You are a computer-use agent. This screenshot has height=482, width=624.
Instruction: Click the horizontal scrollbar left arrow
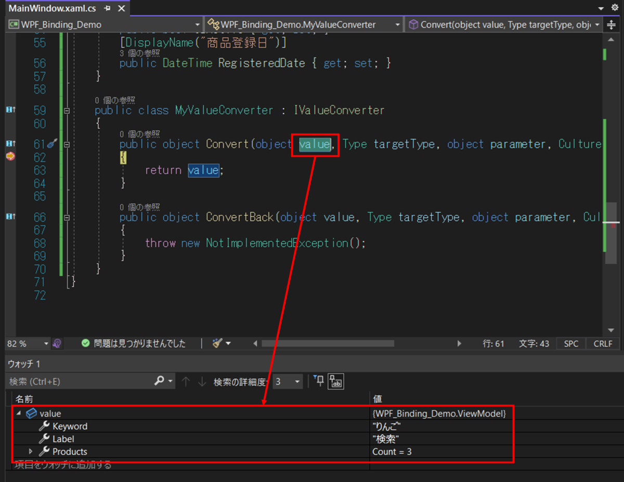tap(255, 343)
